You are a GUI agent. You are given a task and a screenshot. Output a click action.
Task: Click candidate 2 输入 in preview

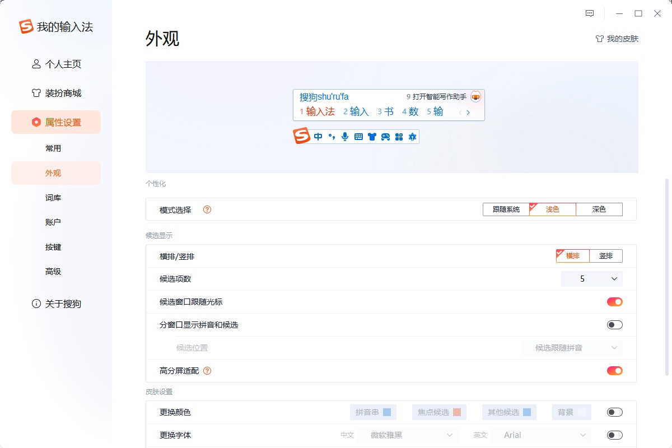[x=356, y=111]
